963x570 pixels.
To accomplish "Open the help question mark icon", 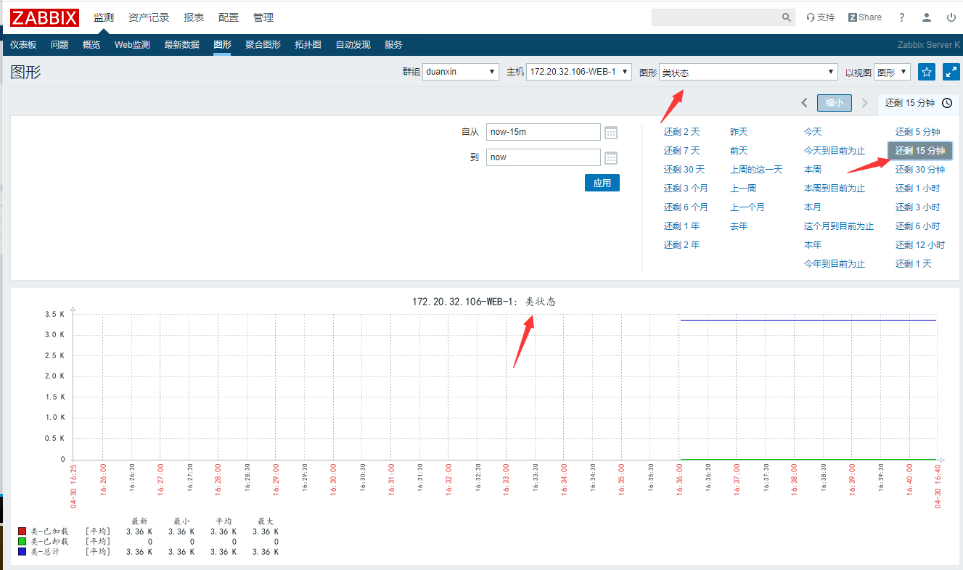I will pos(901,17).
